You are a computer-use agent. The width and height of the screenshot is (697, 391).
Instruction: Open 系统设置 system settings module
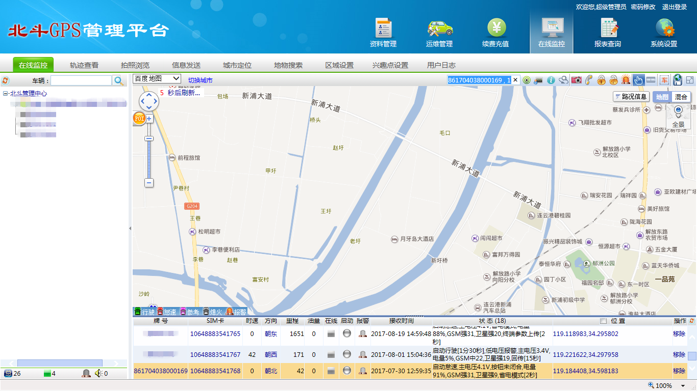coord(663,33)
